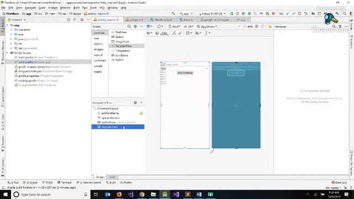Screen dimensions: 354x199
Task: Select buttonSave in Component Tree
Action: pos(108,122)
